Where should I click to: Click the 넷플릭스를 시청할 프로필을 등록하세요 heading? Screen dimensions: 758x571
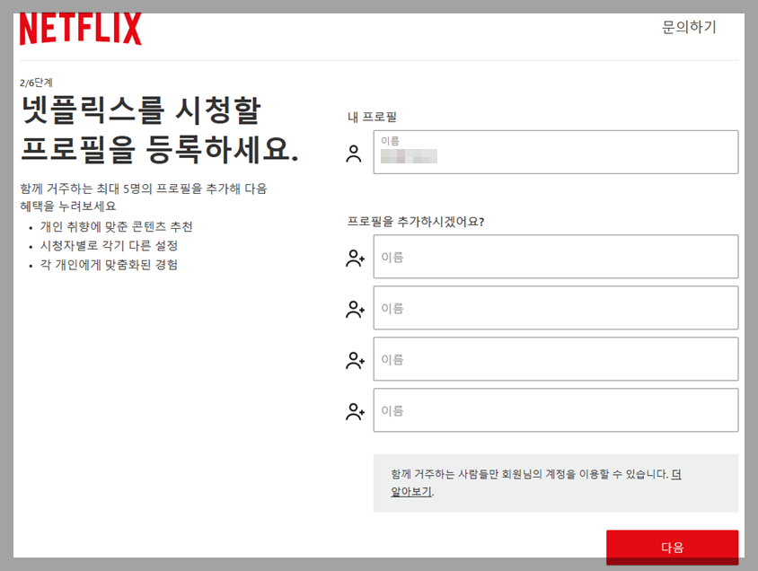[160, 129]
